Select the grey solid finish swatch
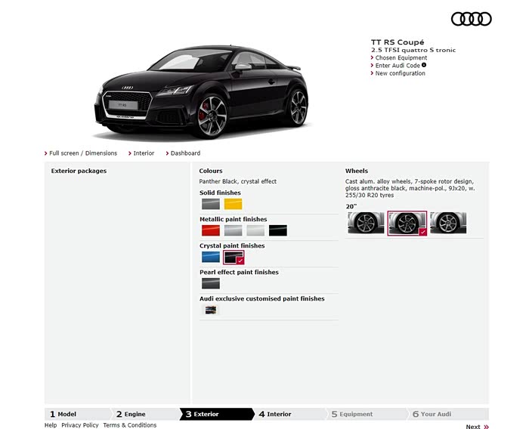 click(x=210, y=204)
